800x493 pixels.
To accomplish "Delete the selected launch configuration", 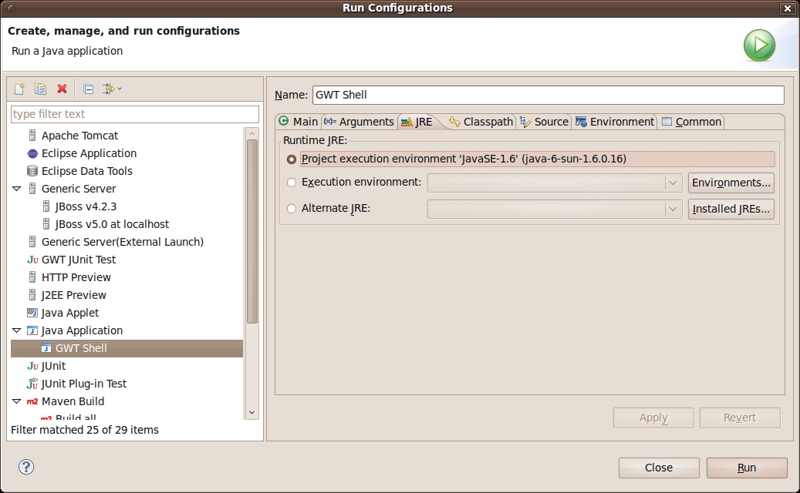I will (62, 89).
